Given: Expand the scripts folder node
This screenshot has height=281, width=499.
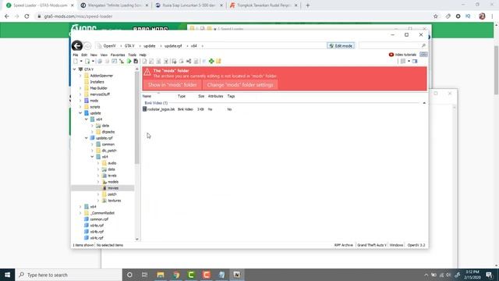Looking at the screenshot, I should [80, 107].
